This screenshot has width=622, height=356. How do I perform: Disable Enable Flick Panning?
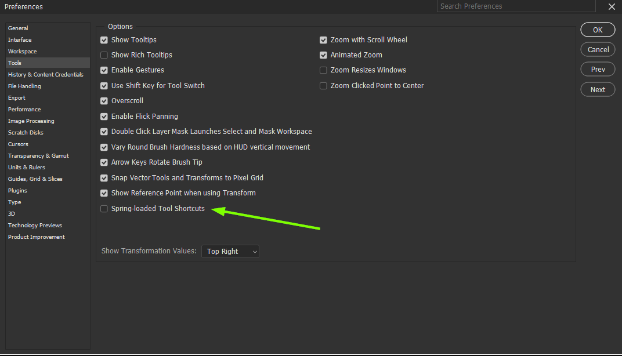[104, 116]
